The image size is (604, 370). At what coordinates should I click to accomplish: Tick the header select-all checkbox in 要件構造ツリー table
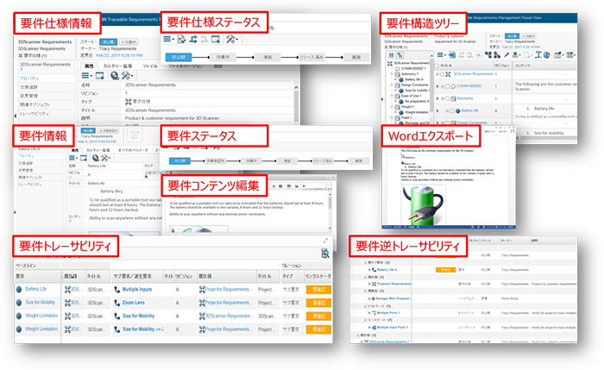437,66
